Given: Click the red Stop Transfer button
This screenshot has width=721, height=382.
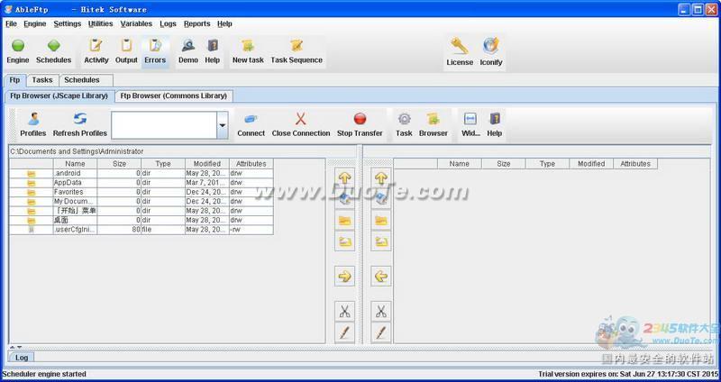Looking at the screenshot, I should pos(360,125).
